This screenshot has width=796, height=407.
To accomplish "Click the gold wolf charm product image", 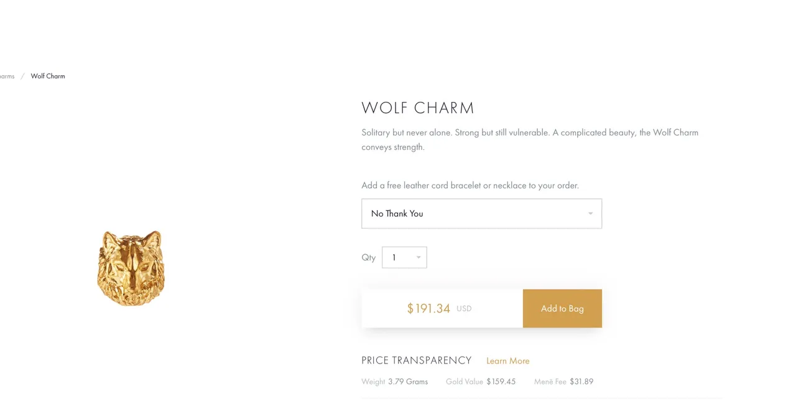I will [x=131, y=268].
